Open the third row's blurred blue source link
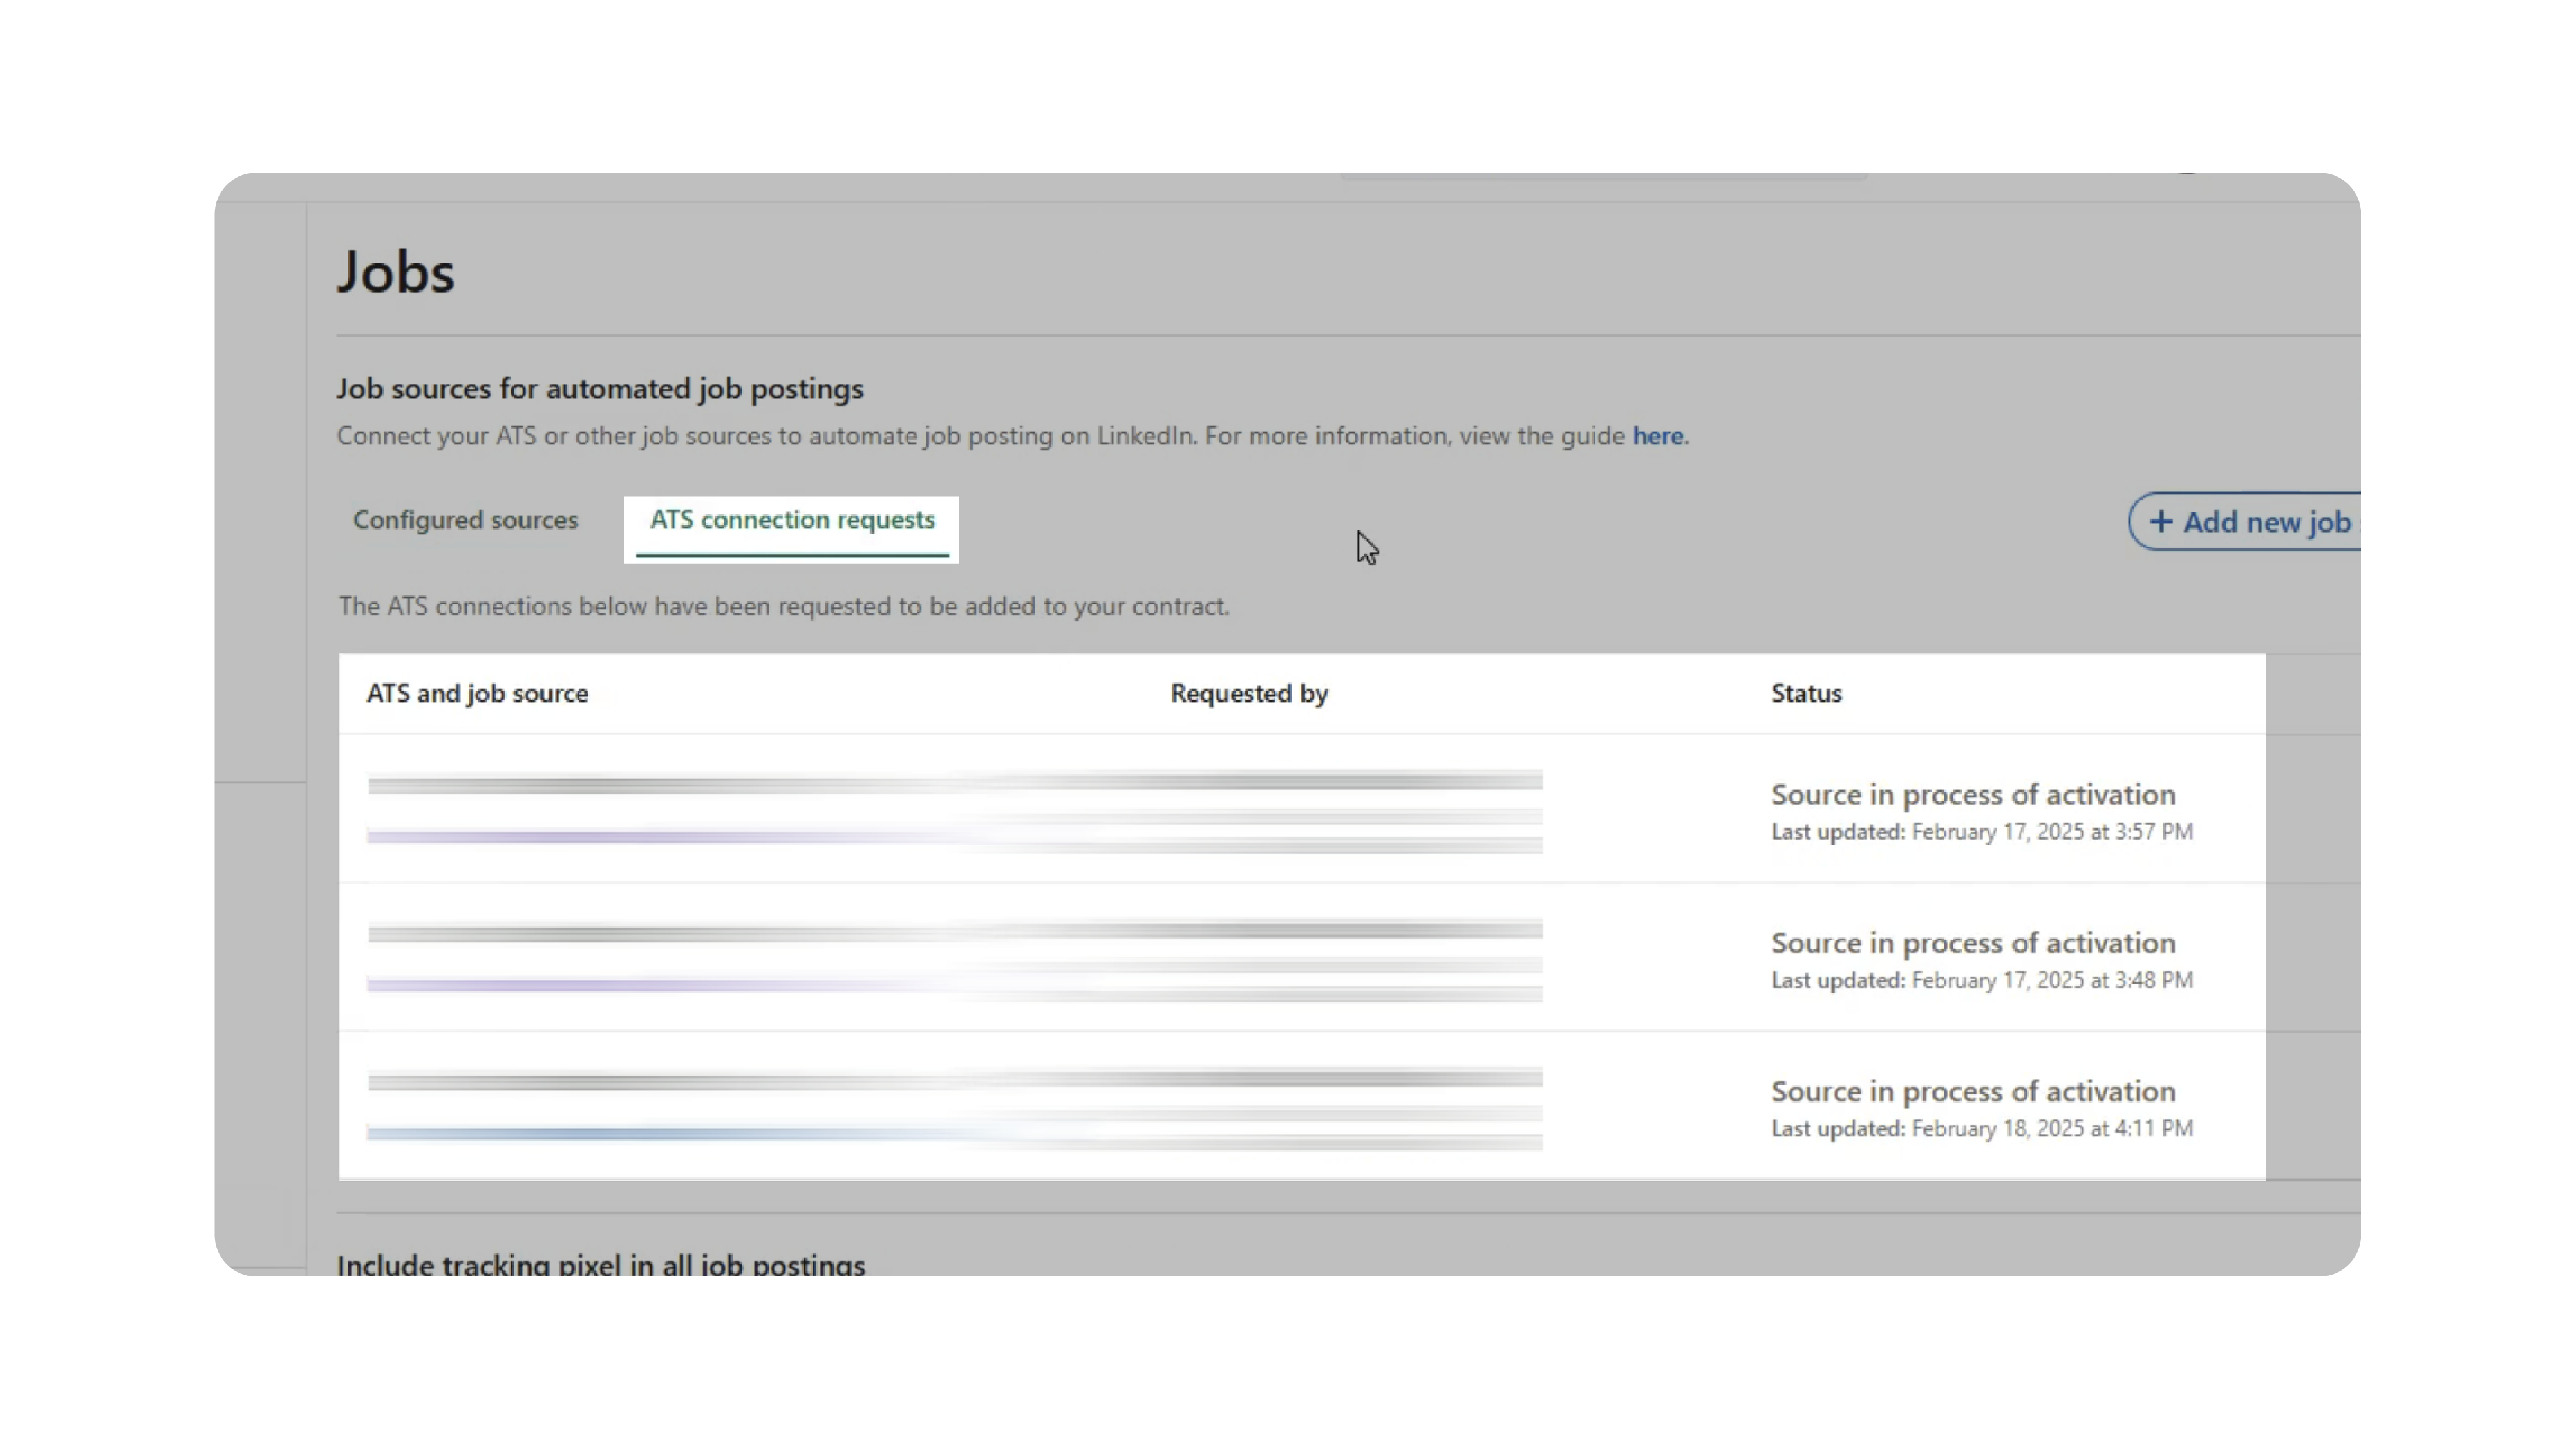 coord(600,1133)
